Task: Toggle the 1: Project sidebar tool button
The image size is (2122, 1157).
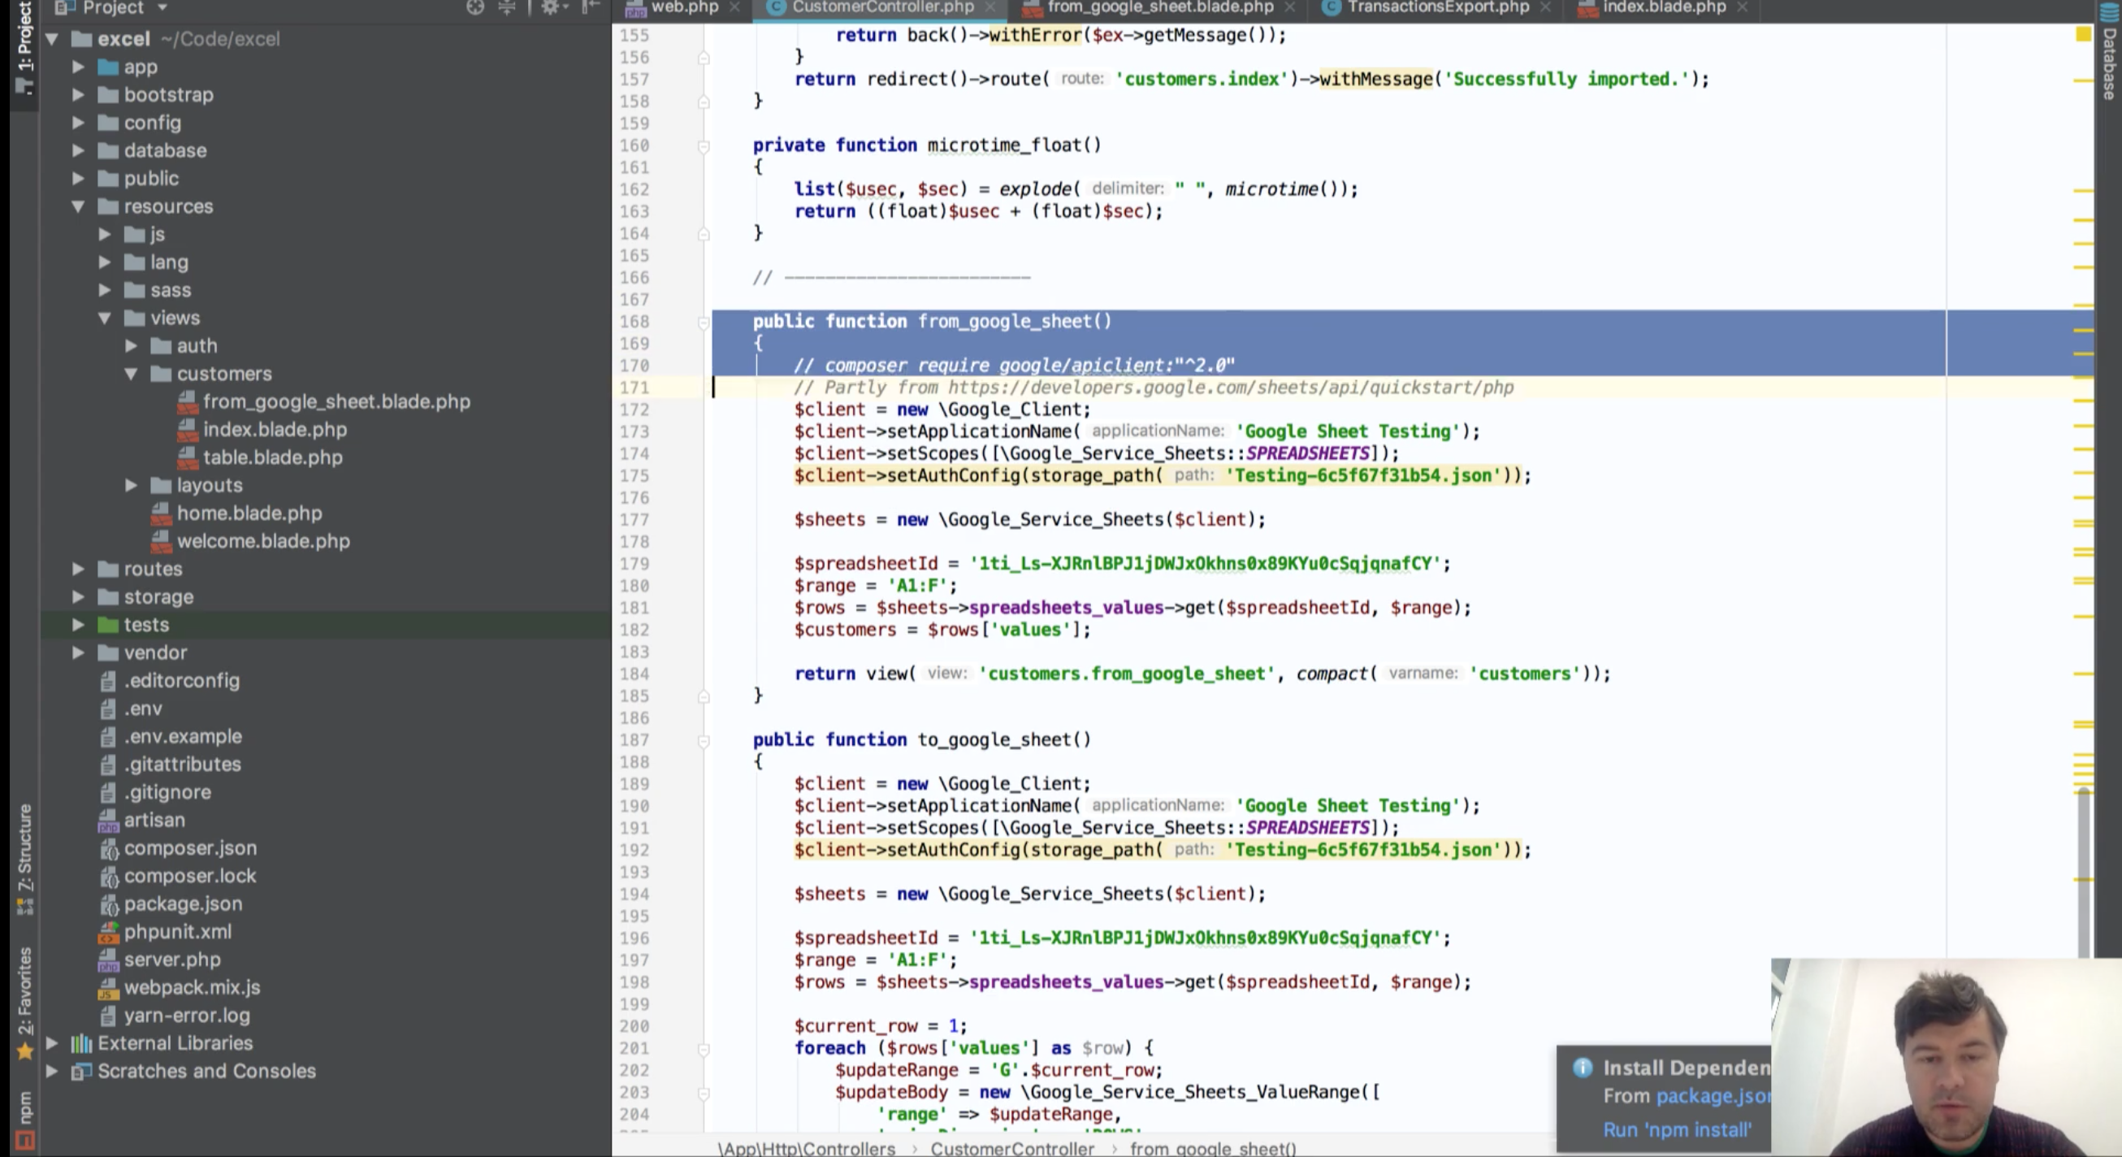Action: 24,48
